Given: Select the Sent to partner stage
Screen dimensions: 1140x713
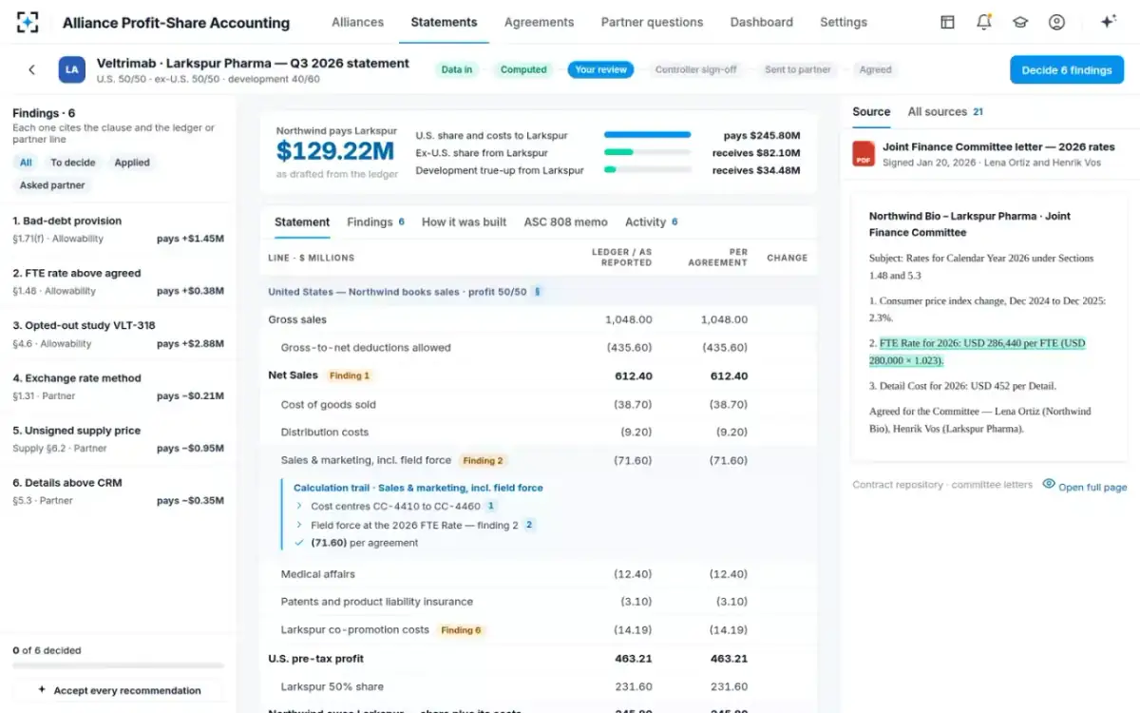Looking at the screenshot, I should tap(798, 69).
